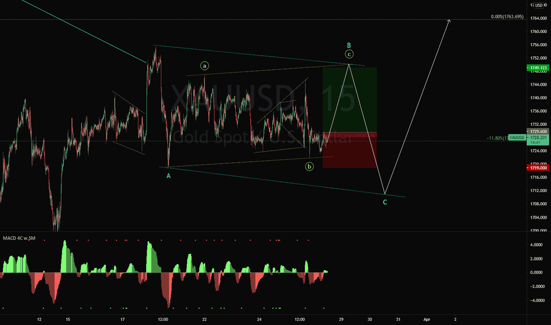
Task: Click the 1716.000 price scale tick
Action: pos(539,177)
